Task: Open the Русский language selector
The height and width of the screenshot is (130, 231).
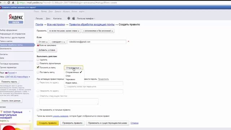Action: [11, 73]
